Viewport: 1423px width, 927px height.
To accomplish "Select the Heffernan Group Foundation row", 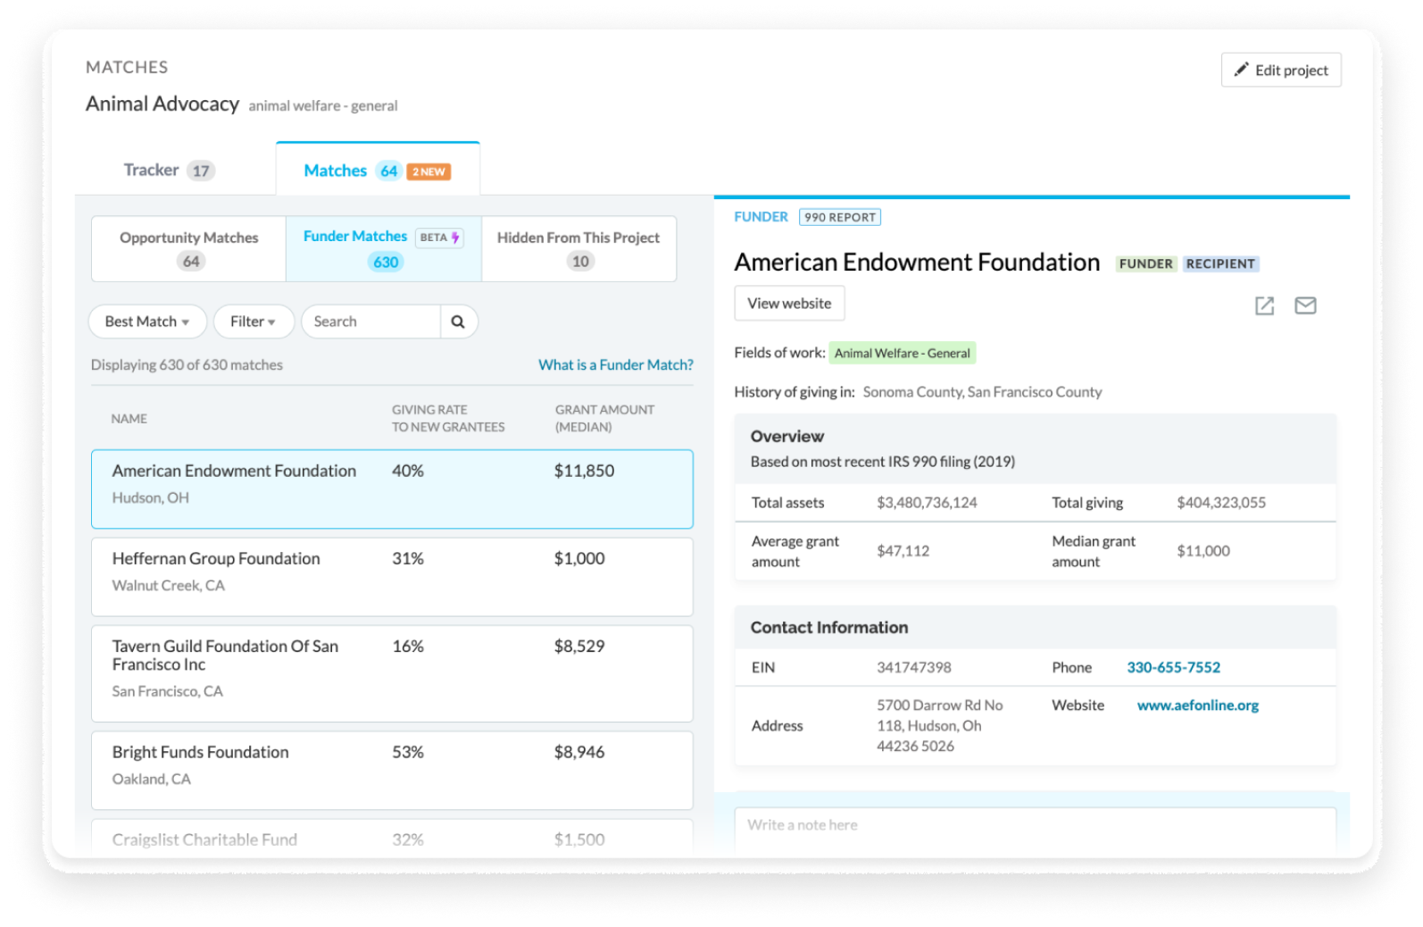I will click(x=392, y=576).
